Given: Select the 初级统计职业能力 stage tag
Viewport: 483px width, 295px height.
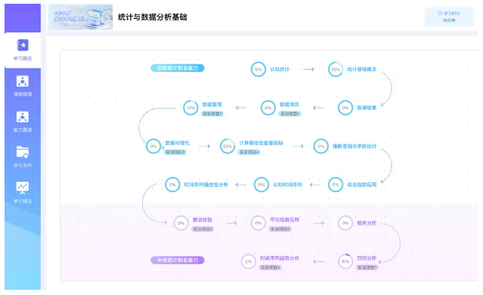Looking at the screenshot, I should coord(178,68).
